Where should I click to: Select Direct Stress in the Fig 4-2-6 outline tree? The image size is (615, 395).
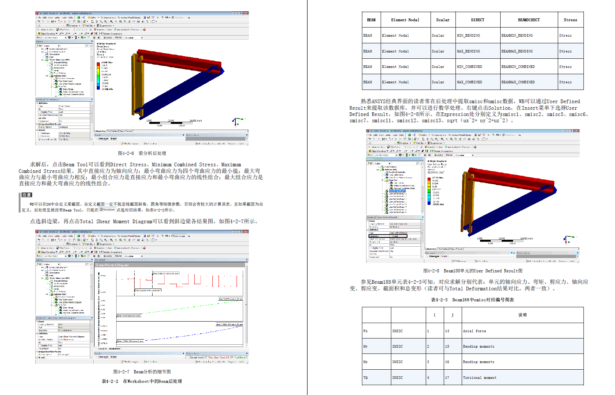[x=68, y=89]
